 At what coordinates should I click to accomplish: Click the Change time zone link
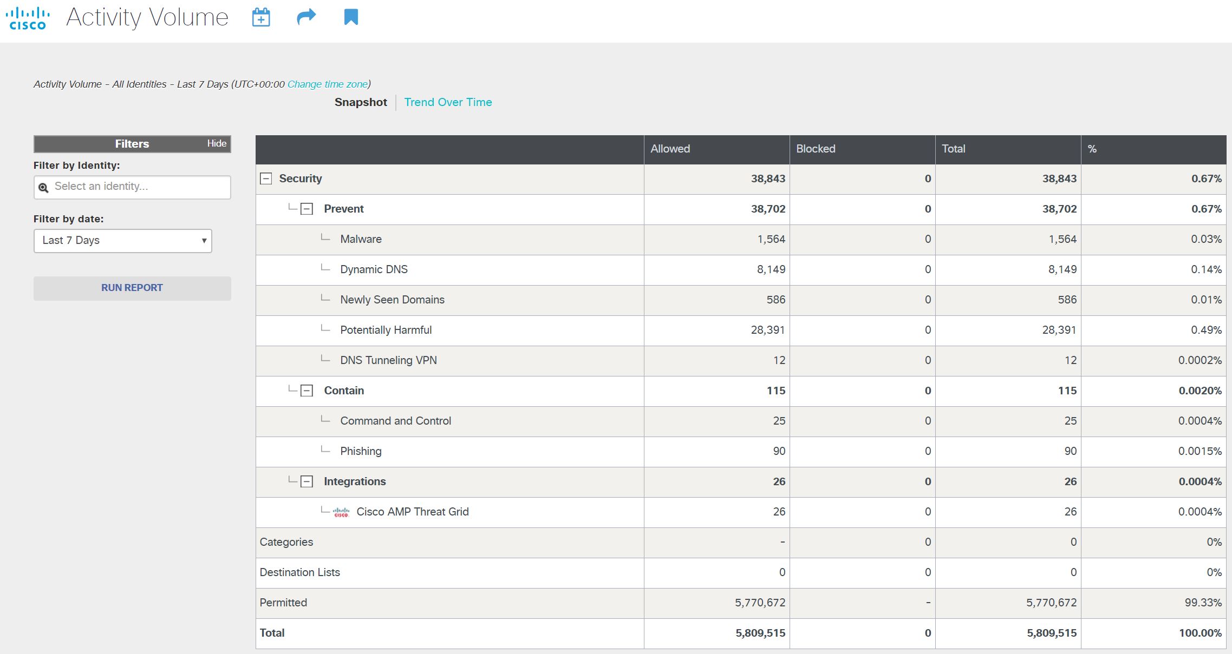(x=328, y=84)
